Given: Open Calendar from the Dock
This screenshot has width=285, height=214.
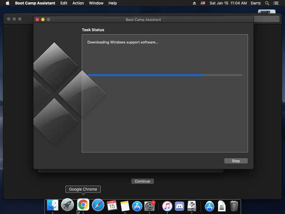Looking at the screenshot, I should pos(112,206).
